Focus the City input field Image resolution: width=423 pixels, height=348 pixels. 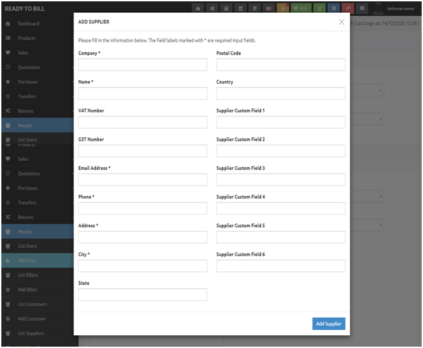[x=143, y=266]
